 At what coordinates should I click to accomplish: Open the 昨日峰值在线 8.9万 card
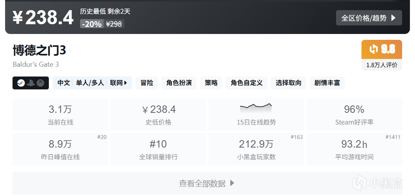(60, 149)
